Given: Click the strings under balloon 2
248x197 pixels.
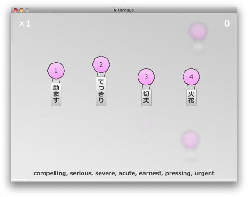Looking at the screenshot, I should click(101, 75).
